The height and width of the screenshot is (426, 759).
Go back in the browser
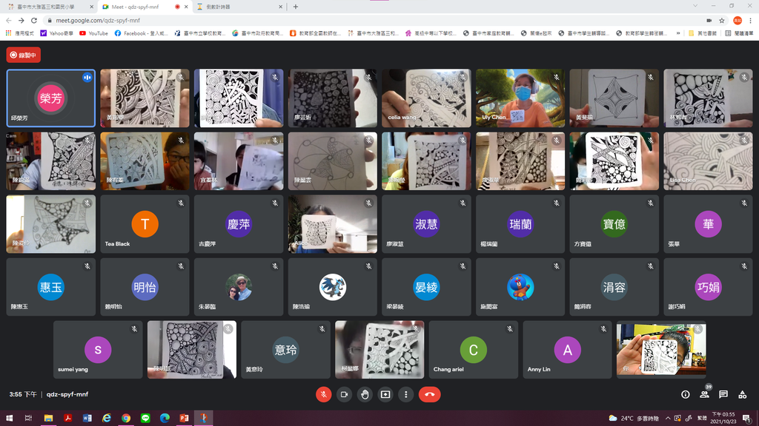(9, 20)
